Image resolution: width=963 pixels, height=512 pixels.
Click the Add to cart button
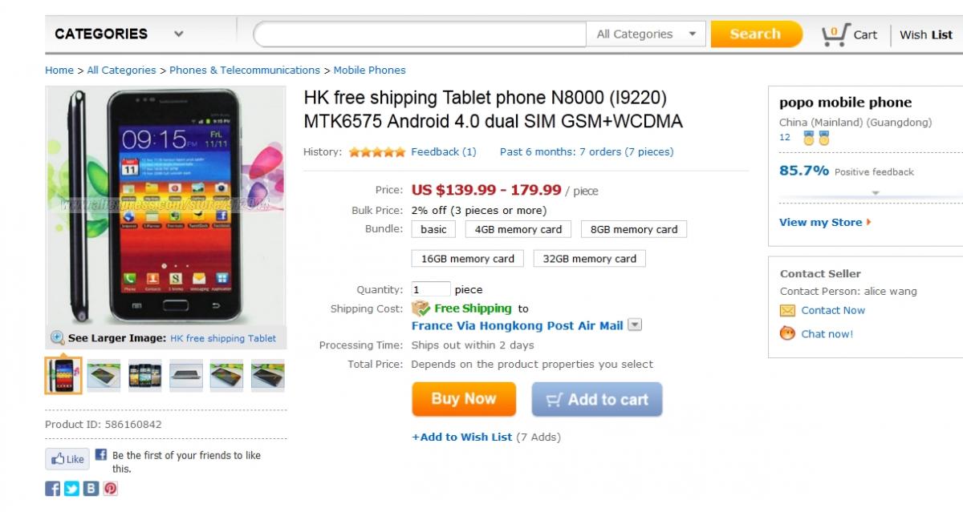(x=597, y=399)
